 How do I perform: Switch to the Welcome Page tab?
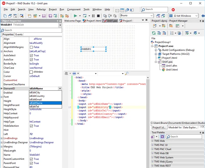(x=73, y=21)
